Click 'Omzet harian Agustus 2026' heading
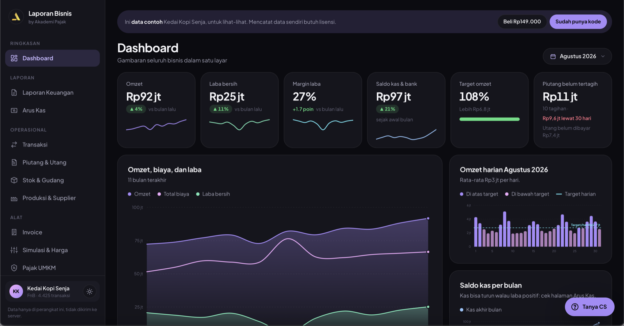 click(x=504, y=170)
